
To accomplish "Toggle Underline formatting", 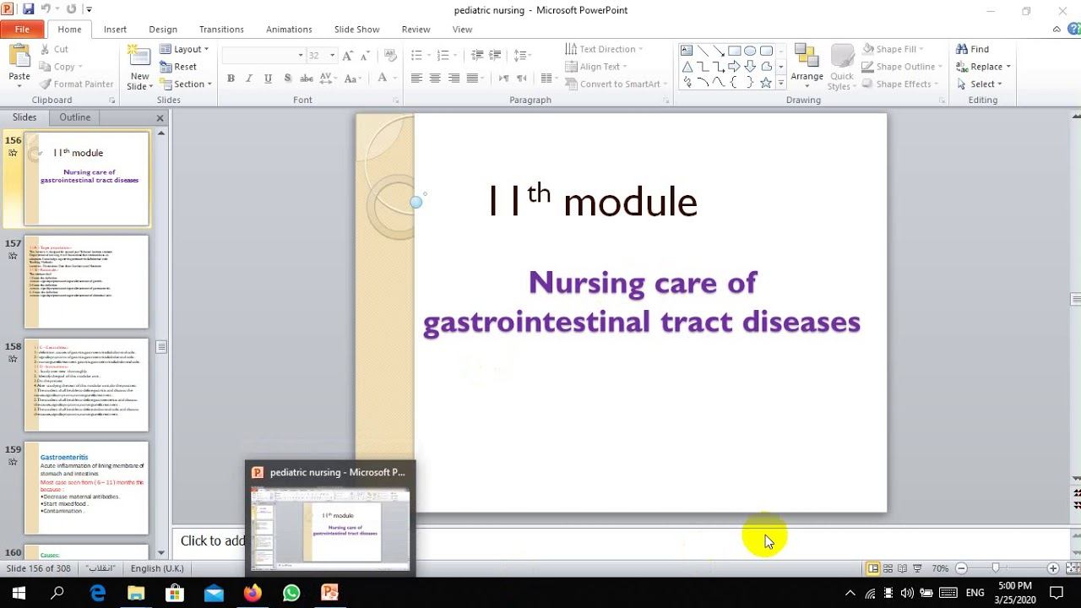I will [x=268, y=78].
